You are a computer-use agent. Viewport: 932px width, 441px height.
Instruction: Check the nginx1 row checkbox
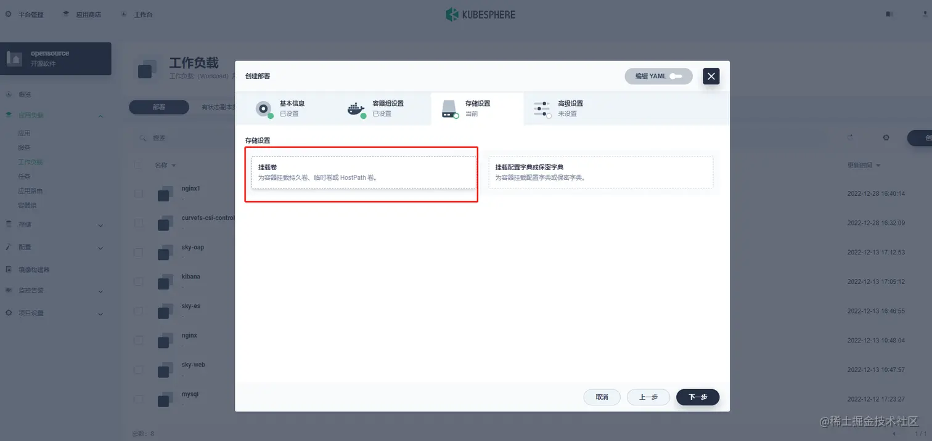(x=139, y=193)
